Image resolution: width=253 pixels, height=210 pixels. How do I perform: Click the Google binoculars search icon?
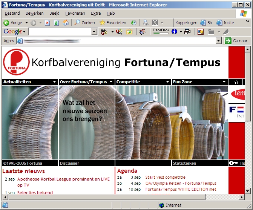(x=104, y=32)
